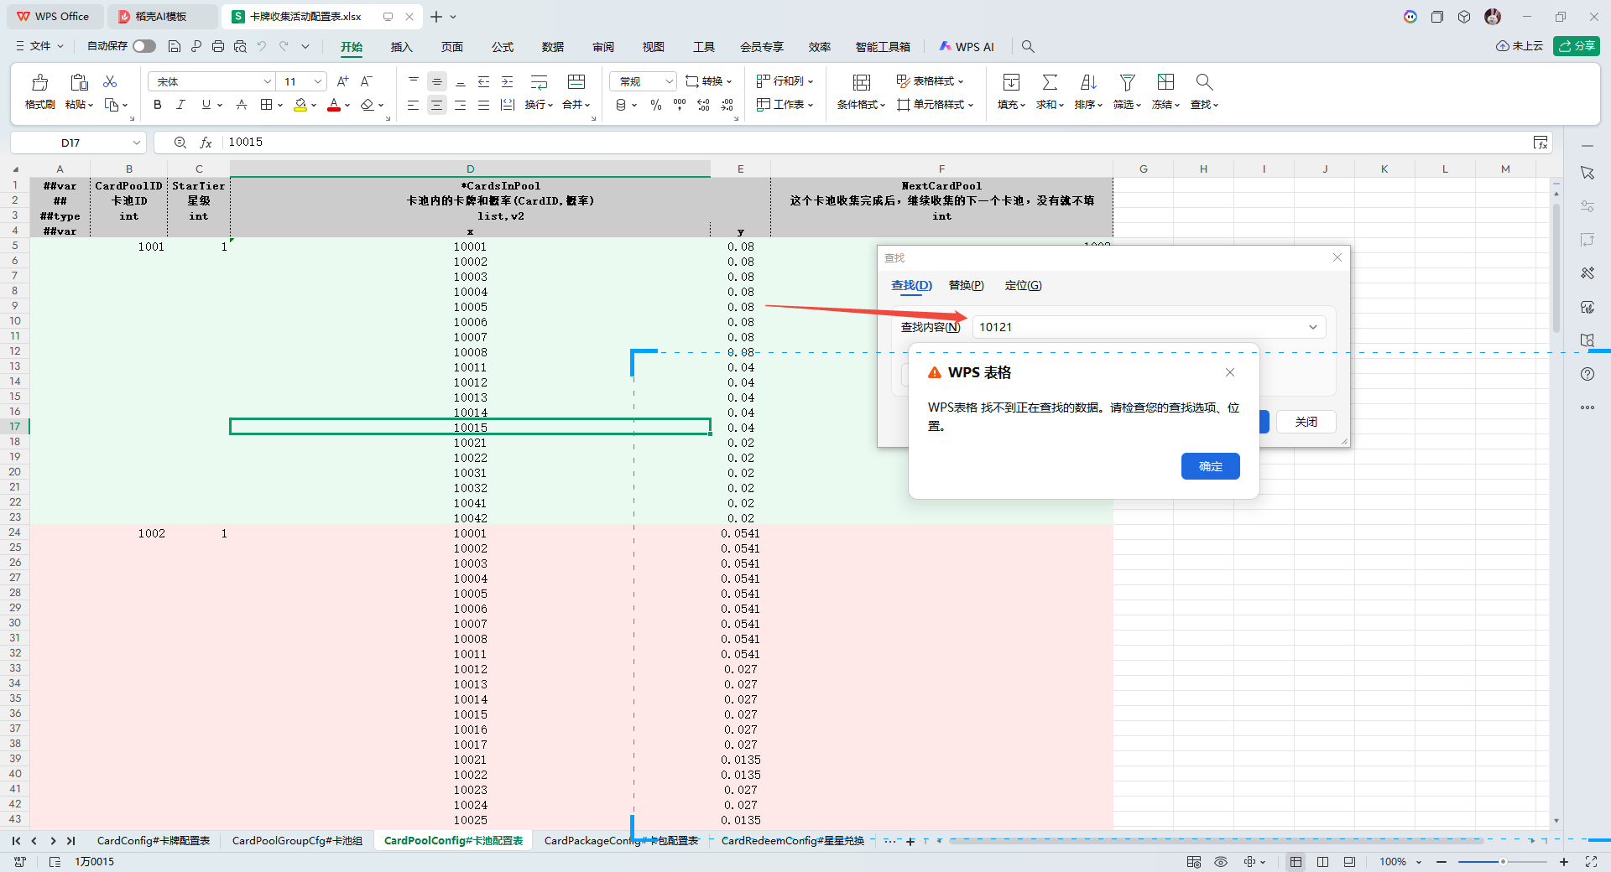Toggle Italic formatting

click(180, 105)
